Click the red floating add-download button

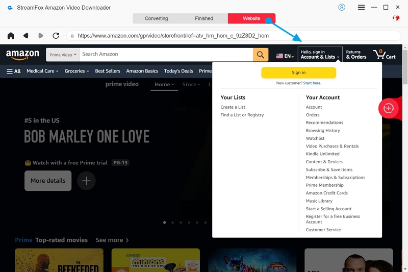point(389,108)
